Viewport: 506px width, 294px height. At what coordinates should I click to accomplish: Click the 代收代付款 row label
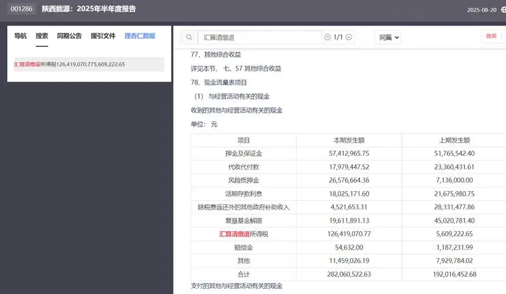244,167
